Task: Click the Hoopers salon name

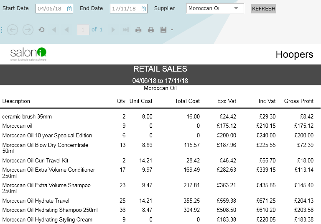Action: [294, 54]
